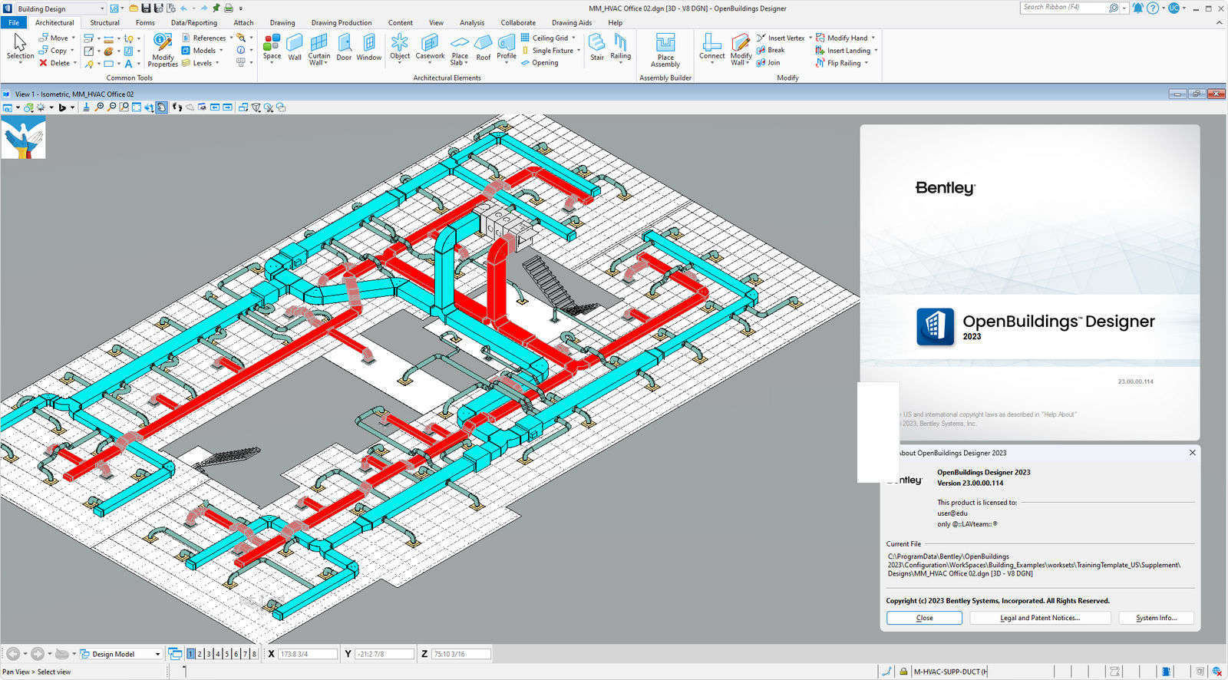Close About dialog using X button

click(1192, 453)
